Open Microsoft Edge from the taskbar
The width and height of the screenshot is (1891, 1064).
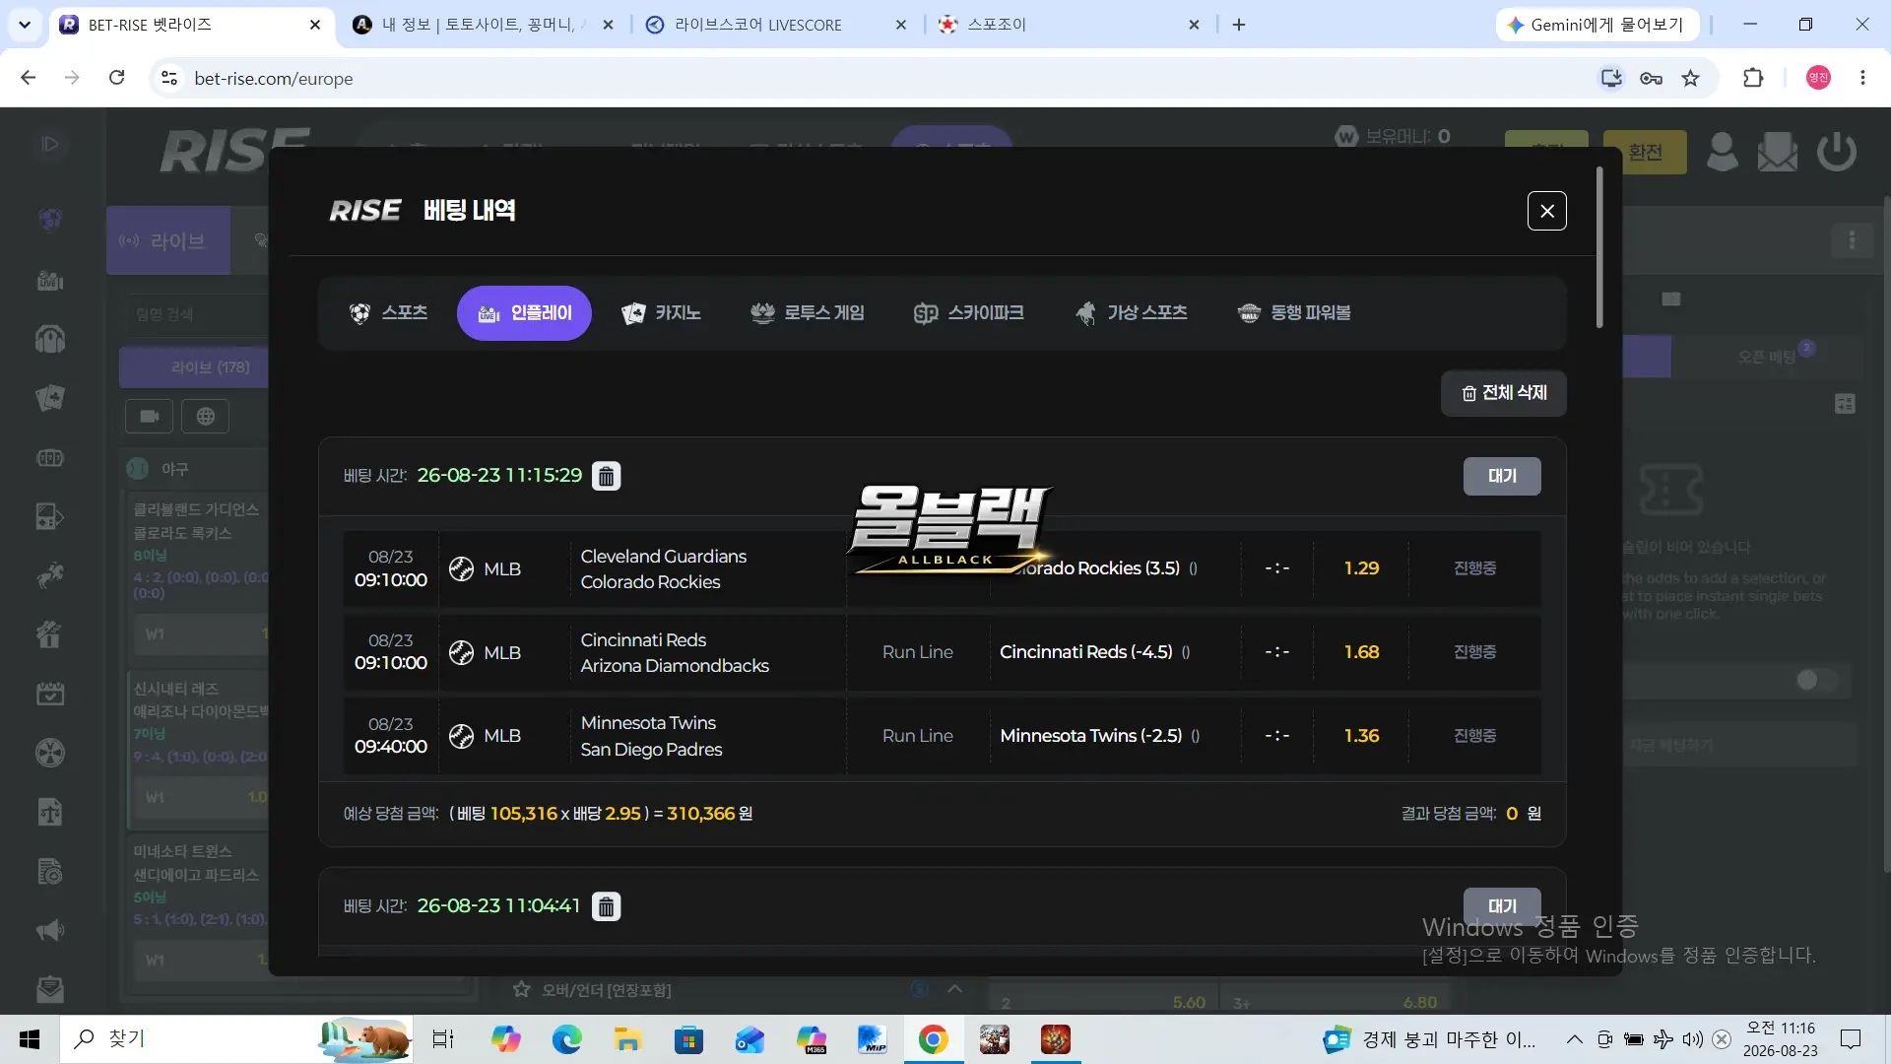[566, 1039]
